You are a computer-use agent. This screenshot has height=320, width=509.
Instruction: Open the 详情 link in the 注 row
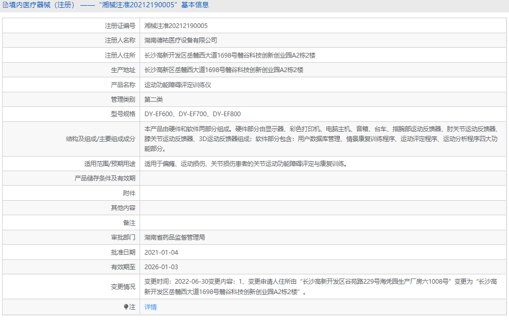pos(150,307)
